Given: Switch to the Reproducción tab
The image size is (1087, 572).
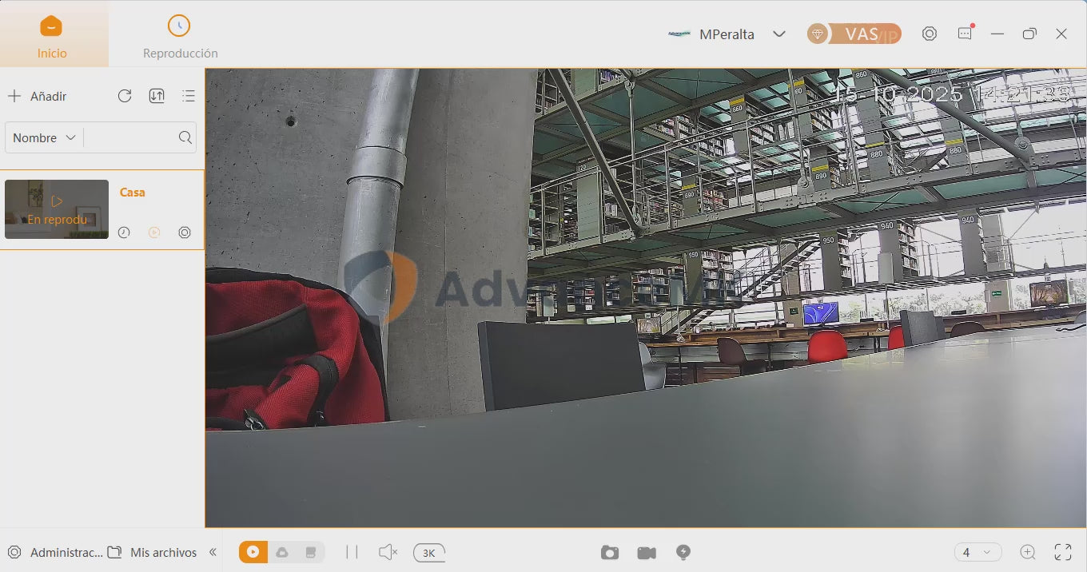Looking at the screenshot, I should point(180,38).
